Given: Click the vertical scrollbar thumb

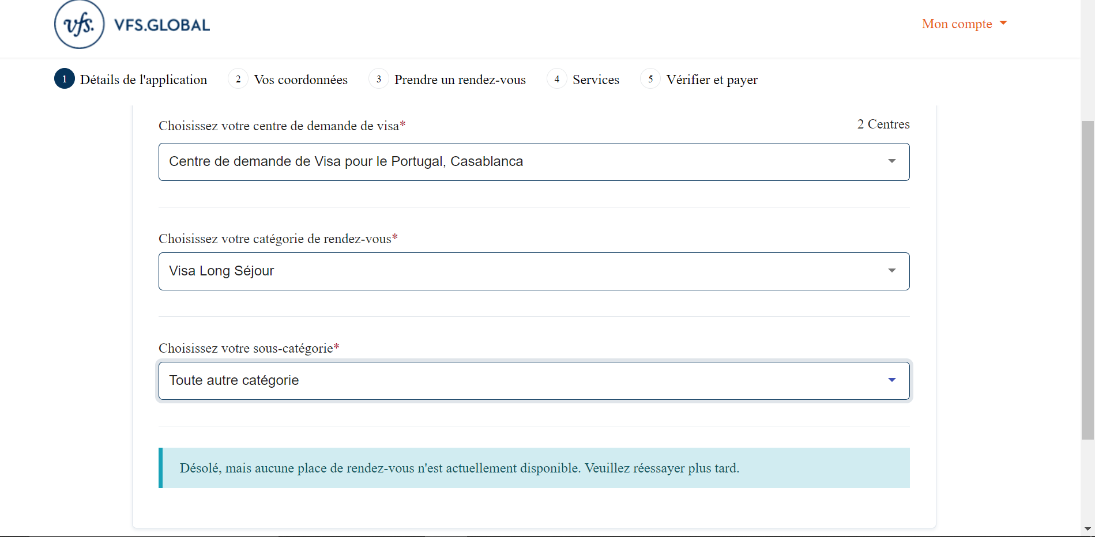Looking at the screenshot, I should (1088, 281).
